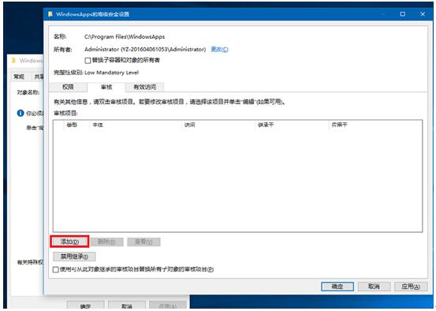Click the 更改(C) owner link

tap(219, 49)
